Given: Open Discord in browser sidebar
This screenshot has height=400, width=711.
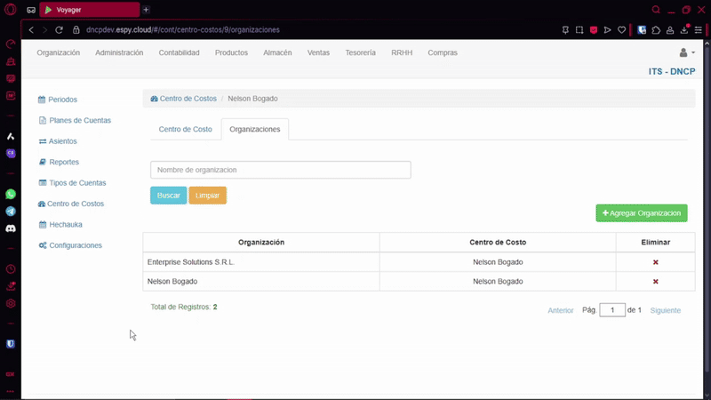Looking at the screenshot, I should 11,228.
